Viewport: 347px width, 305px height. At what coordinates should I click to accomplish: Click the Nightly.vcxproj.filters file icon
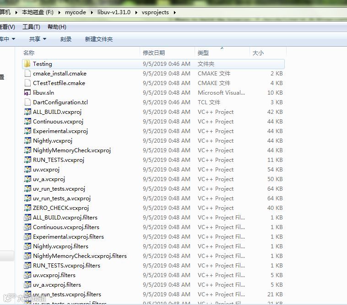[27, 246]
